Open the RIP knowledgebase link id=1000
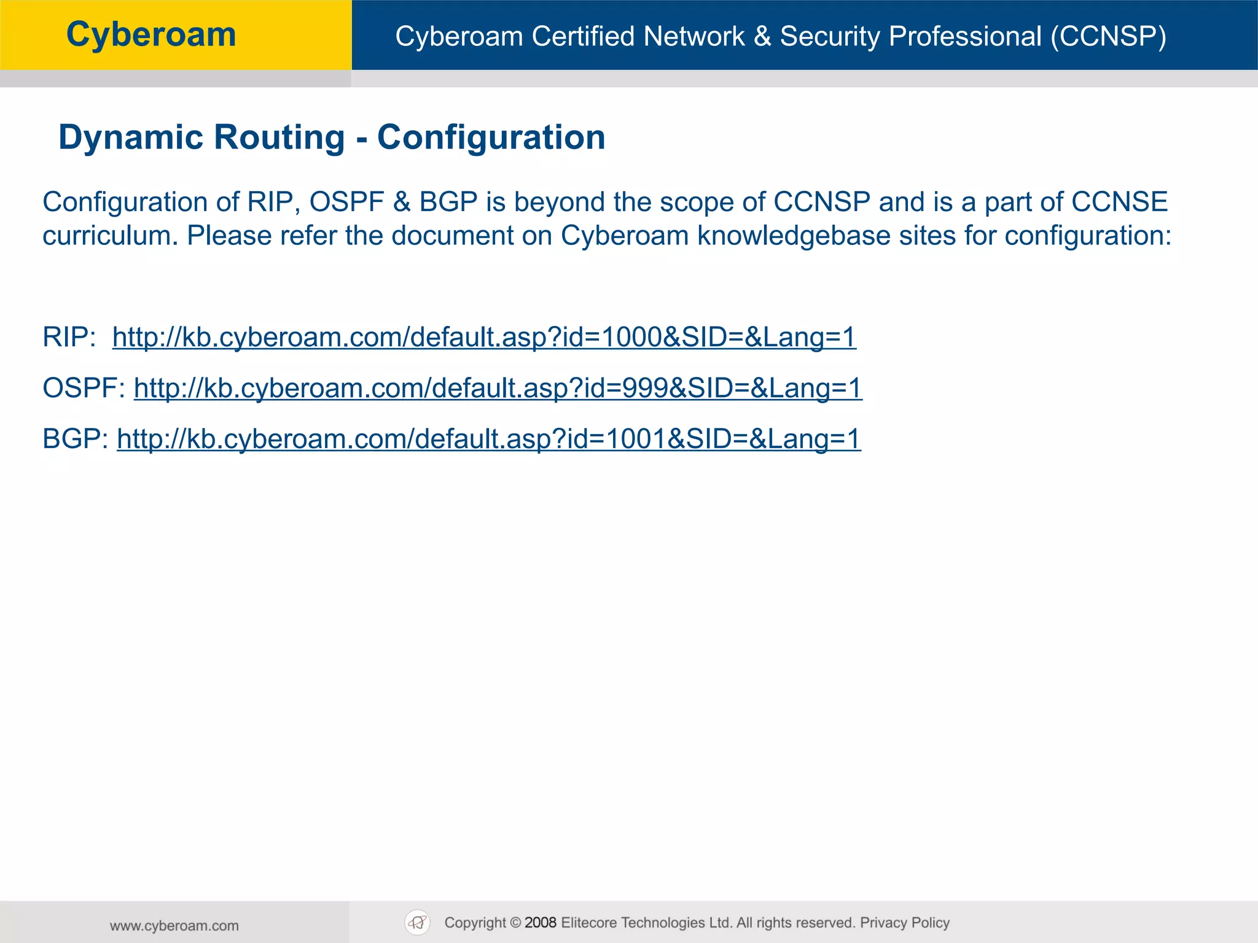Viewport: 1258px width, 943px height. pyautogui.click(x=484, y=338)
